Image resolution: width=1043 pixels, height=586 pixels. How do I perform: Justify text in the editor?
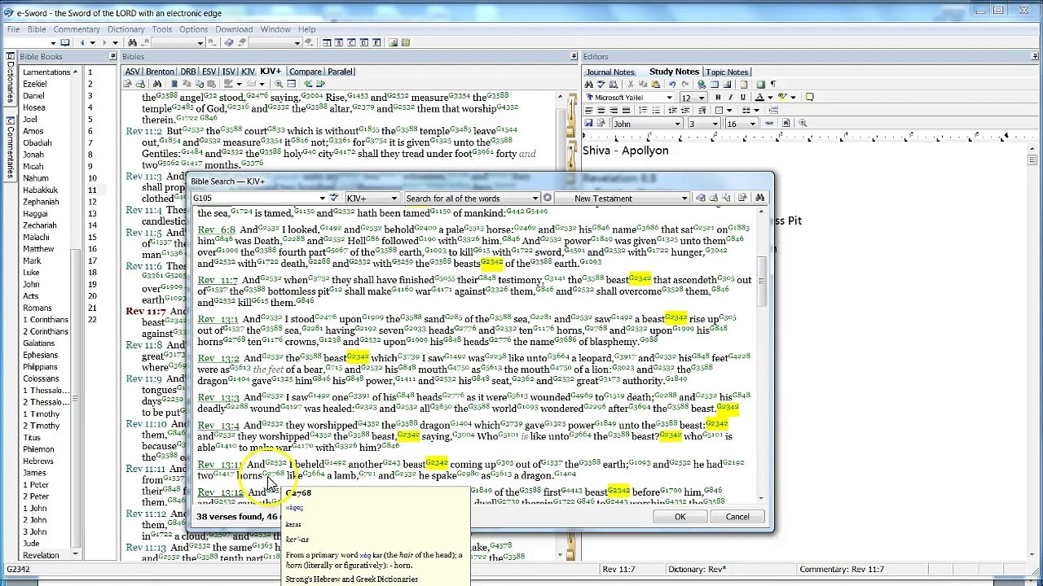[625, 111]
